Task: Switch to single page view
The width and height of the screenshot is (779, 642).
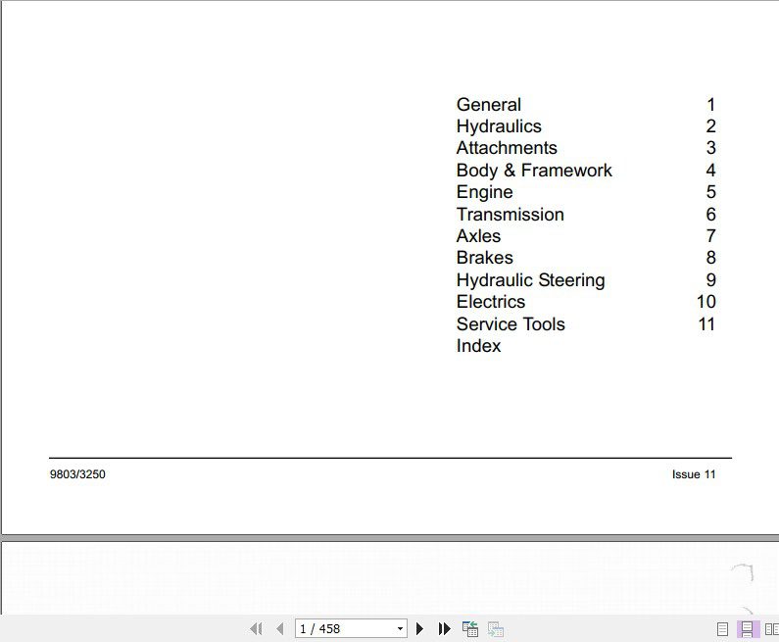Action: [x=722, y=629]
